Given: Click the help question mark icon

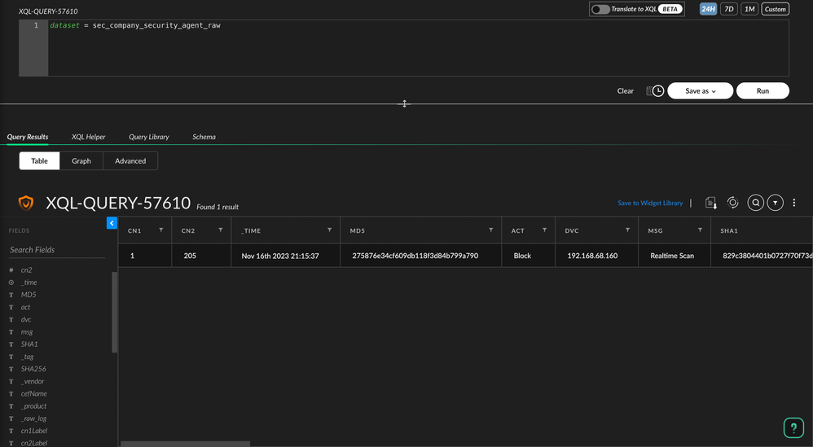Looking at the screenshot, I should pyautogui.click(x=793, y=427).
